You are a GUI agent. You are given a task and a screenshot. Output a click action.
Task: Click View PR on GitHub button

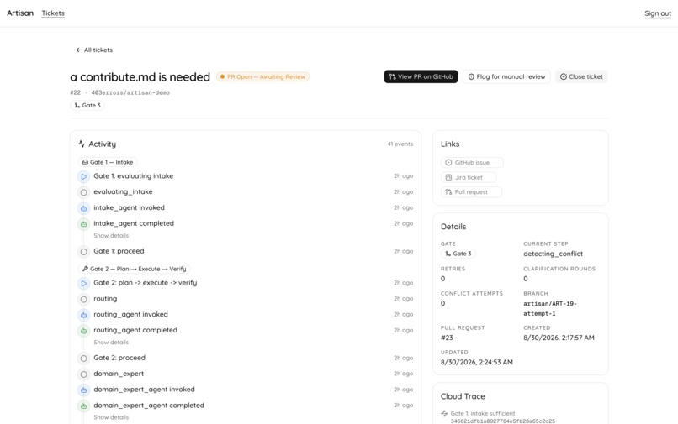coord(421,76)
